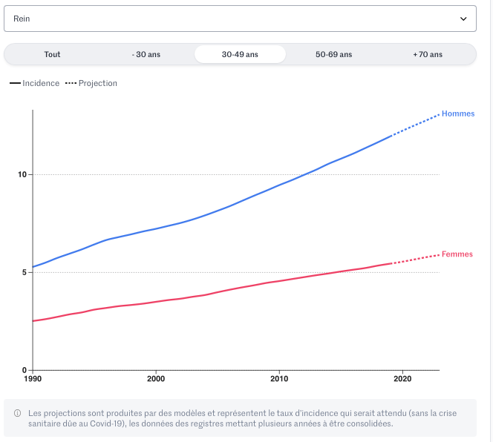The height and width of the screenshot is (442, 493).
Task: Click the 1990 x-axis year label
Action: click(33, 379)
